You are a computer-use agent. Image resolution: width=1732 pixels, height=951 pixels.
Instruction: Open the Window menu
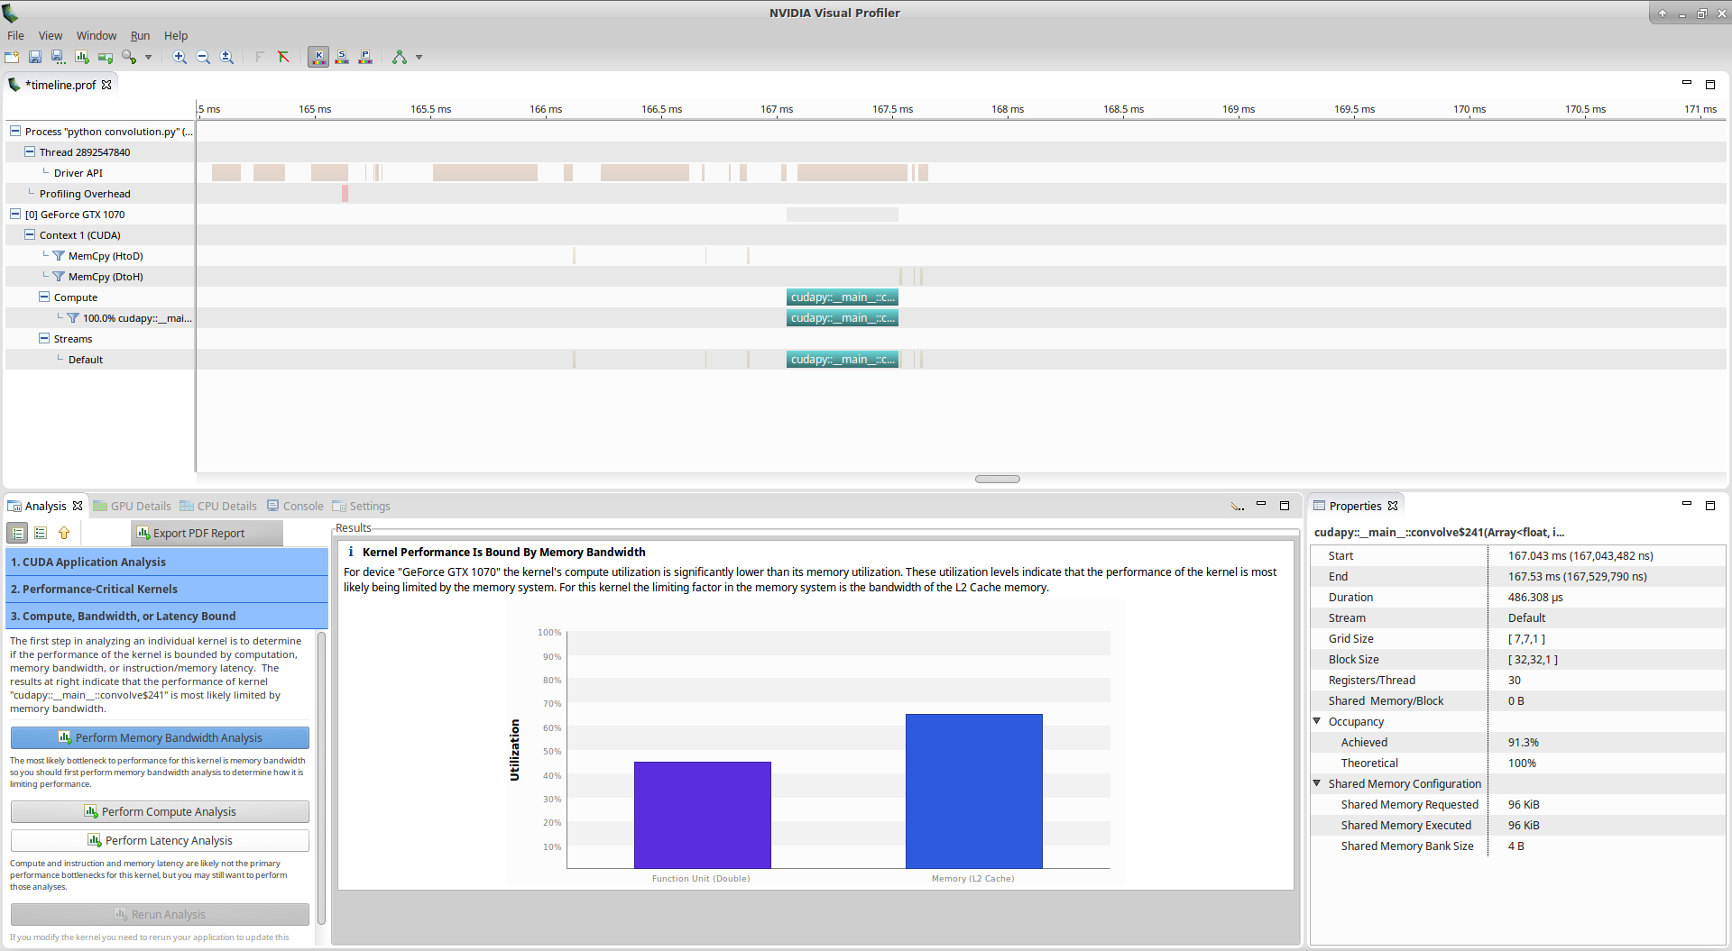(x=97, y=35)
